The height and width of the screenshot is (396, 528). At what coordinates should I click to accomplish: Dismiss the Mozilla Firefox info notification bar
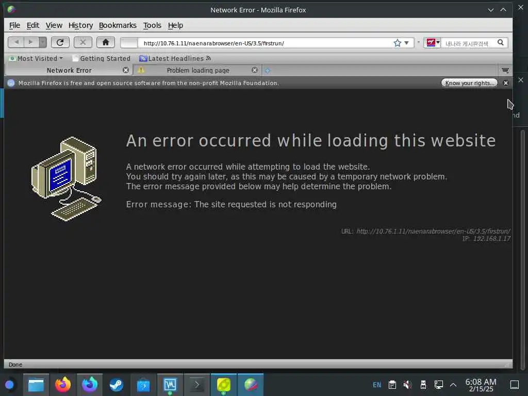505,83
